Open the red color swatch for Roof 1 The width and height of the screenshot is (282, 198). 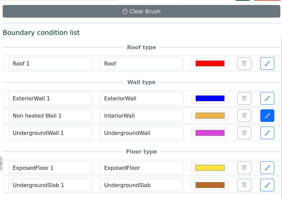(x=210, y=63)
